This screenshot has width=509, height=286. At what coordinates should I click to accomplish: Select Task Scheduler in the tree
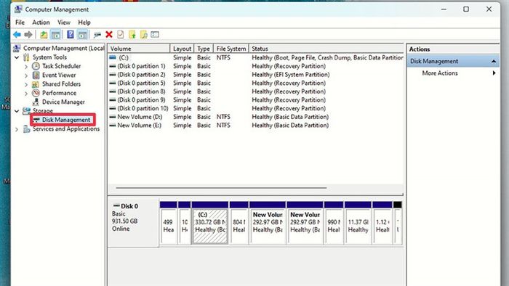pyautogui.click(x=61, y=66)
